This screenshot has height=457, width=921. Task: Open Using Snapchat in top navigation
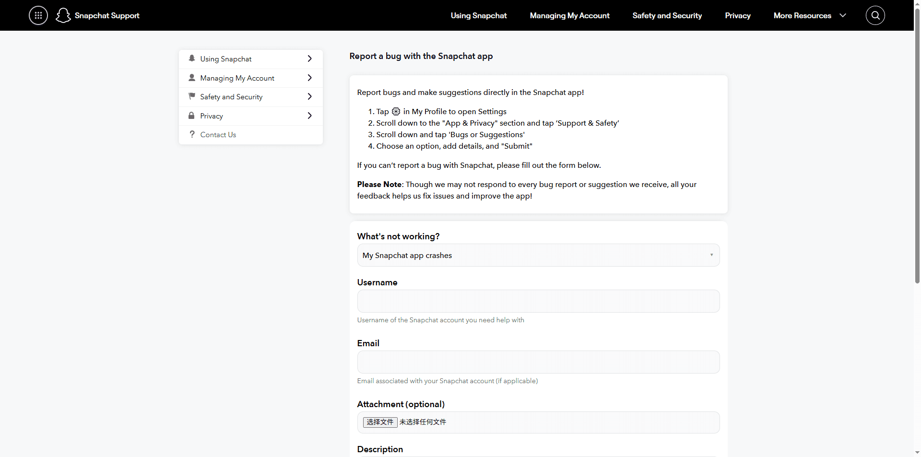click(478, 15)
